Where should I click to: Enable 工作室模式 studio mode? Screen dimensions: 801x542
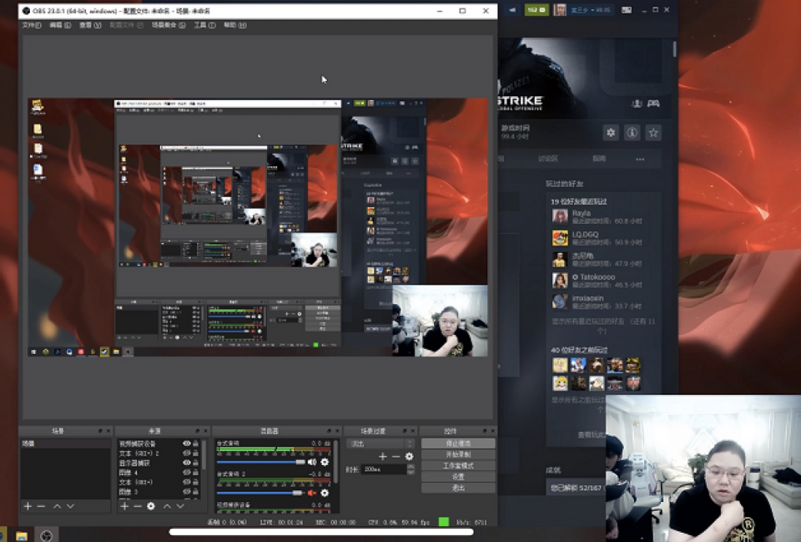pos(458,466)
